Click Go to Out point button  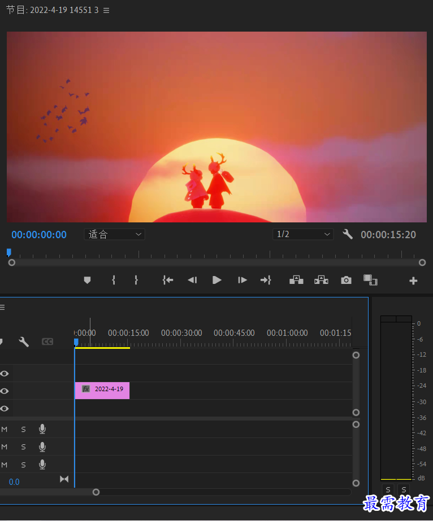point(266,280)
